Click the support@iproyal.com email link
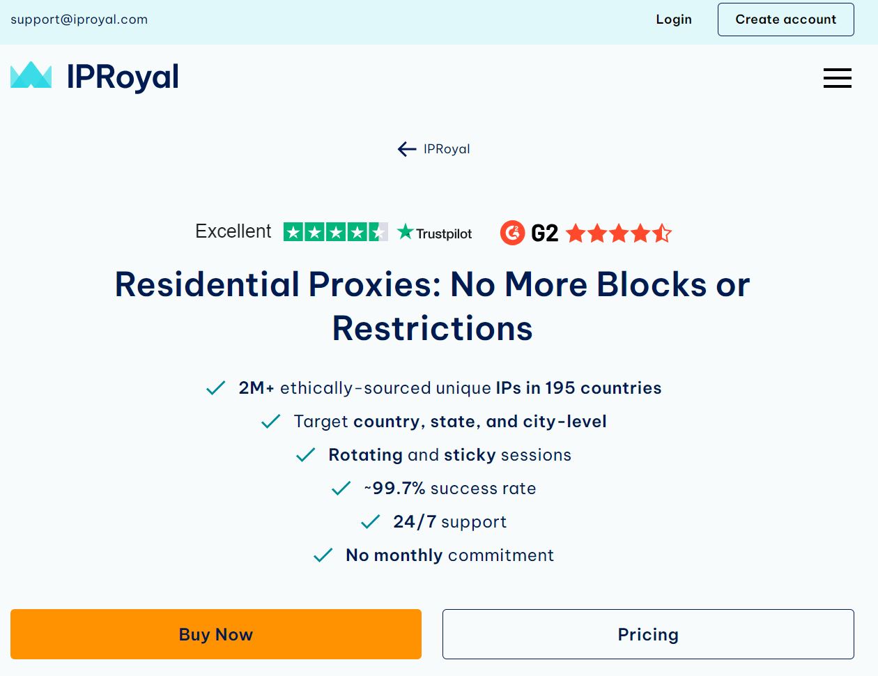This screenshot has width=878, height=676. pyautogui.click(x=79, y=20)
